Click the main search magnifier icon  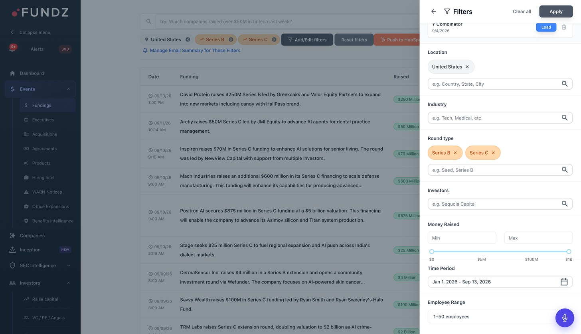148,22
